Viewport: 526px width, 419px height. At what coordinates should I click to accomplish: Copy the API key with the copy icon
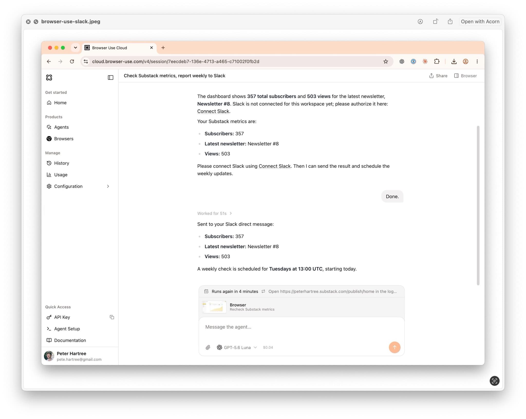coord(112,317)
